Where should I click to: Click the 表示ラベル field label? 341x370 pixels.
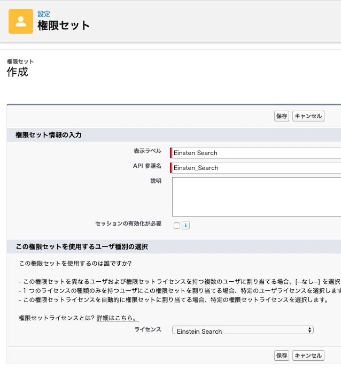point(148,151)
